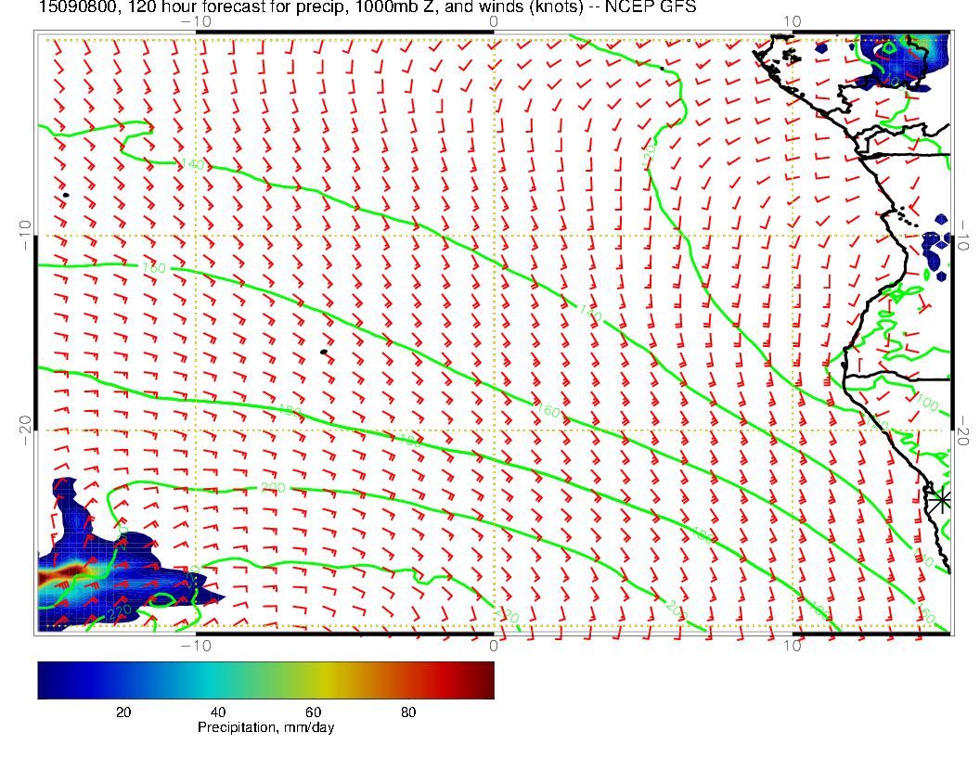Screen dimensions: 980x757
Task: Click the colorbar tick label 20
Action: (x=122, y=712)
